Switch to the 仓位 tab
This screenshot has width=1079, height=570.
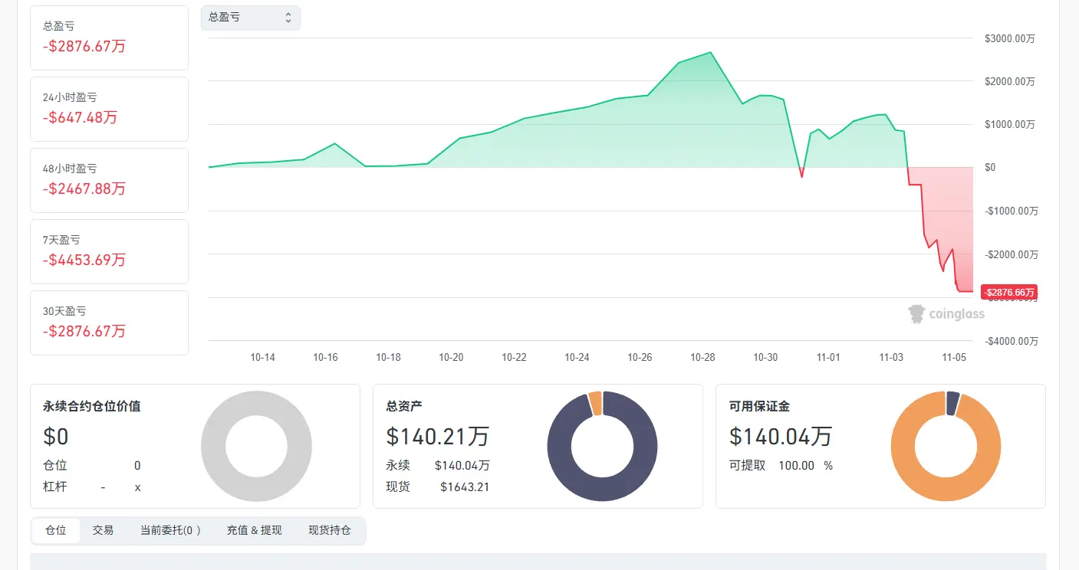click(56, 530)
